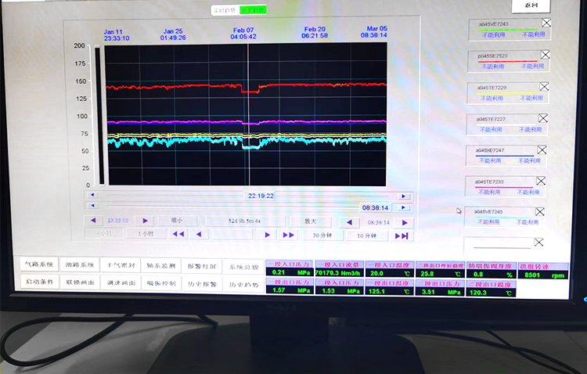Step forward the end time 08:38:14

(x=405, y=222)
